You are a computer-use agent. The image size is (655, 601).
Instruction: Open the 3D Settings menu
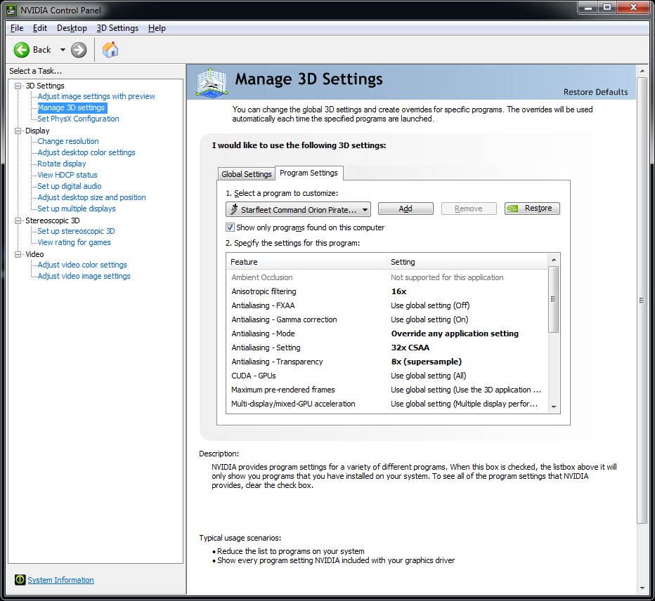[x=117, y=28]
